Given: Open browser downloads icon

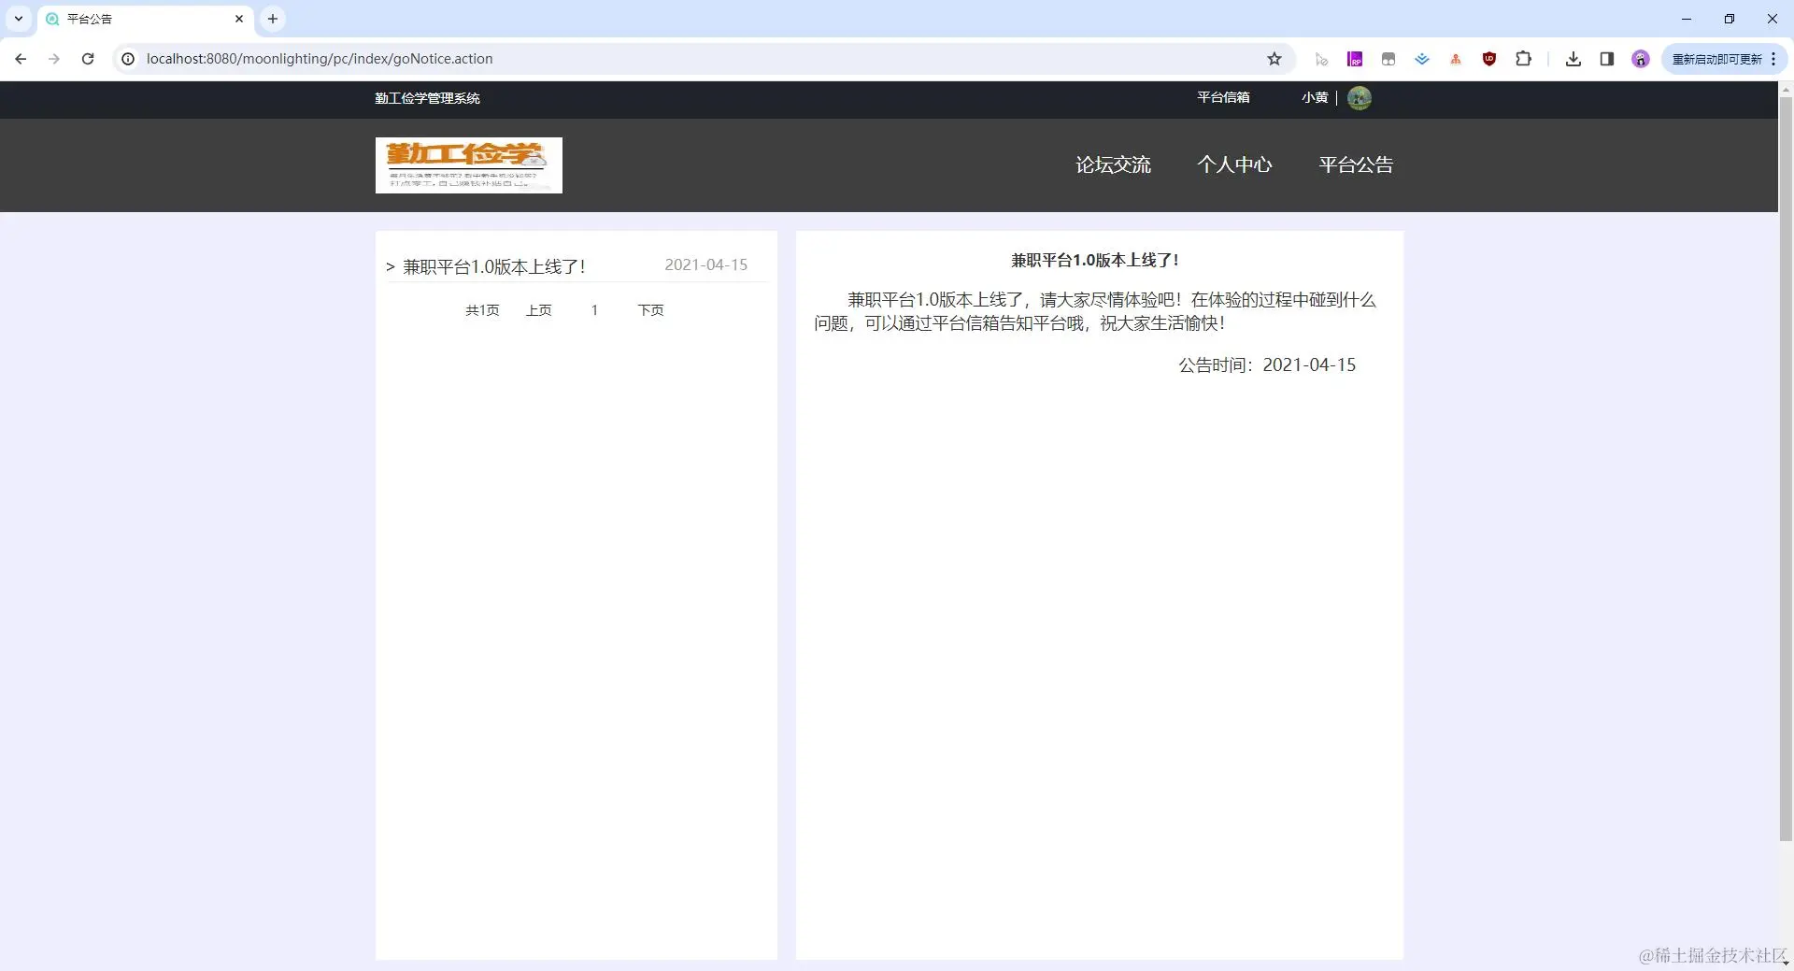Looking at the screenshot, I should (1573, 59).
